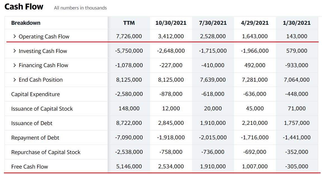Click Issuance of Capital Stock value 71,000

(x=297, y=108)
